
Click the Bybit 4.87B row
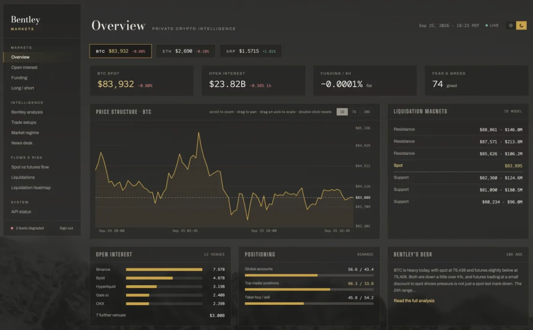click(160, 278)
